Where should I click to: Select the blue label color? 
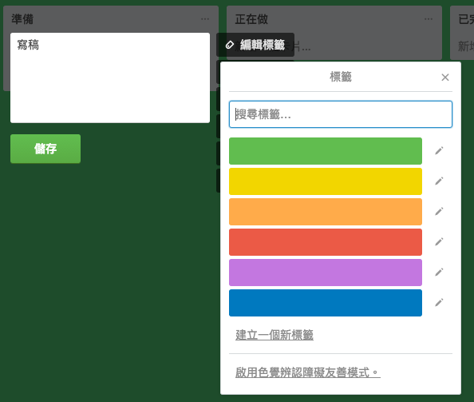pos(326,303)
